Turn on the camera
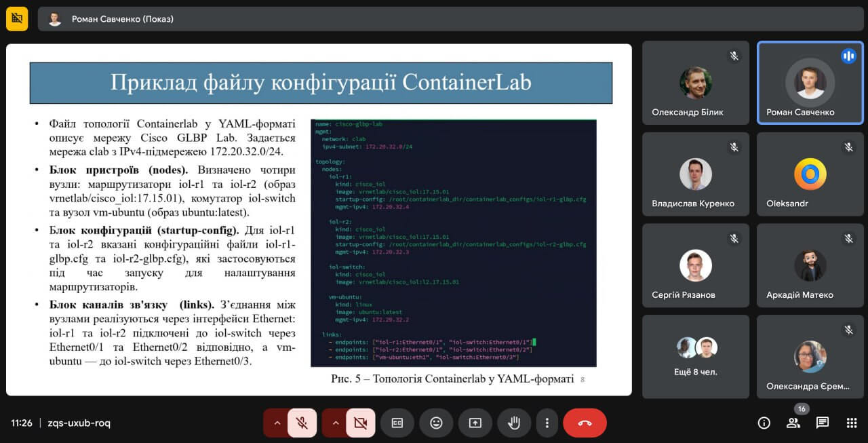The image size is (868, 443). coord(361,423)
